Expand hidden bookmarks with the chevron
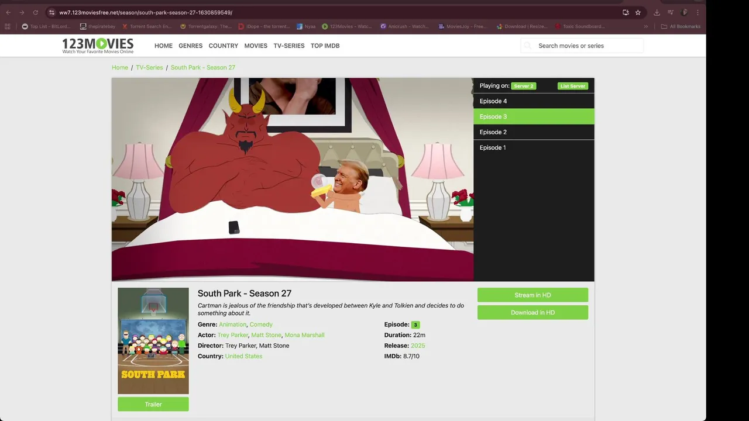Screen dimensions: 749x421 coord(646,26)
